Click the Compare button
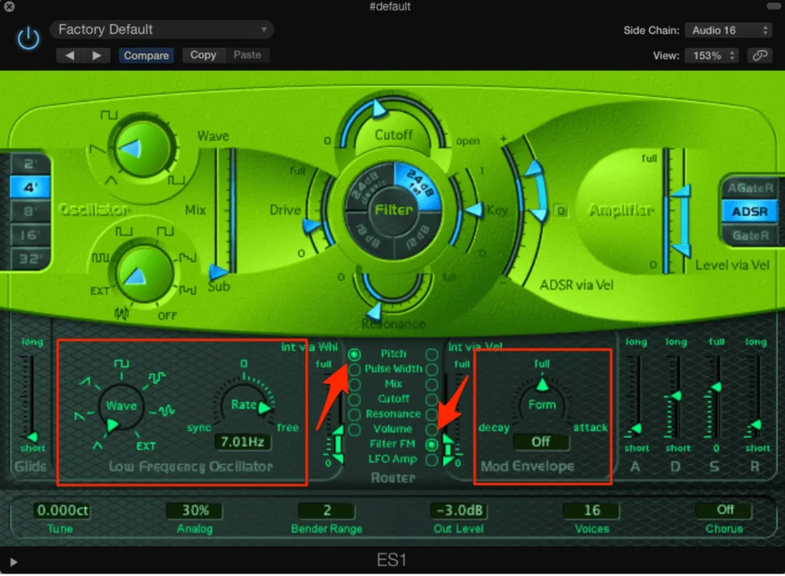 pos(147,55)
